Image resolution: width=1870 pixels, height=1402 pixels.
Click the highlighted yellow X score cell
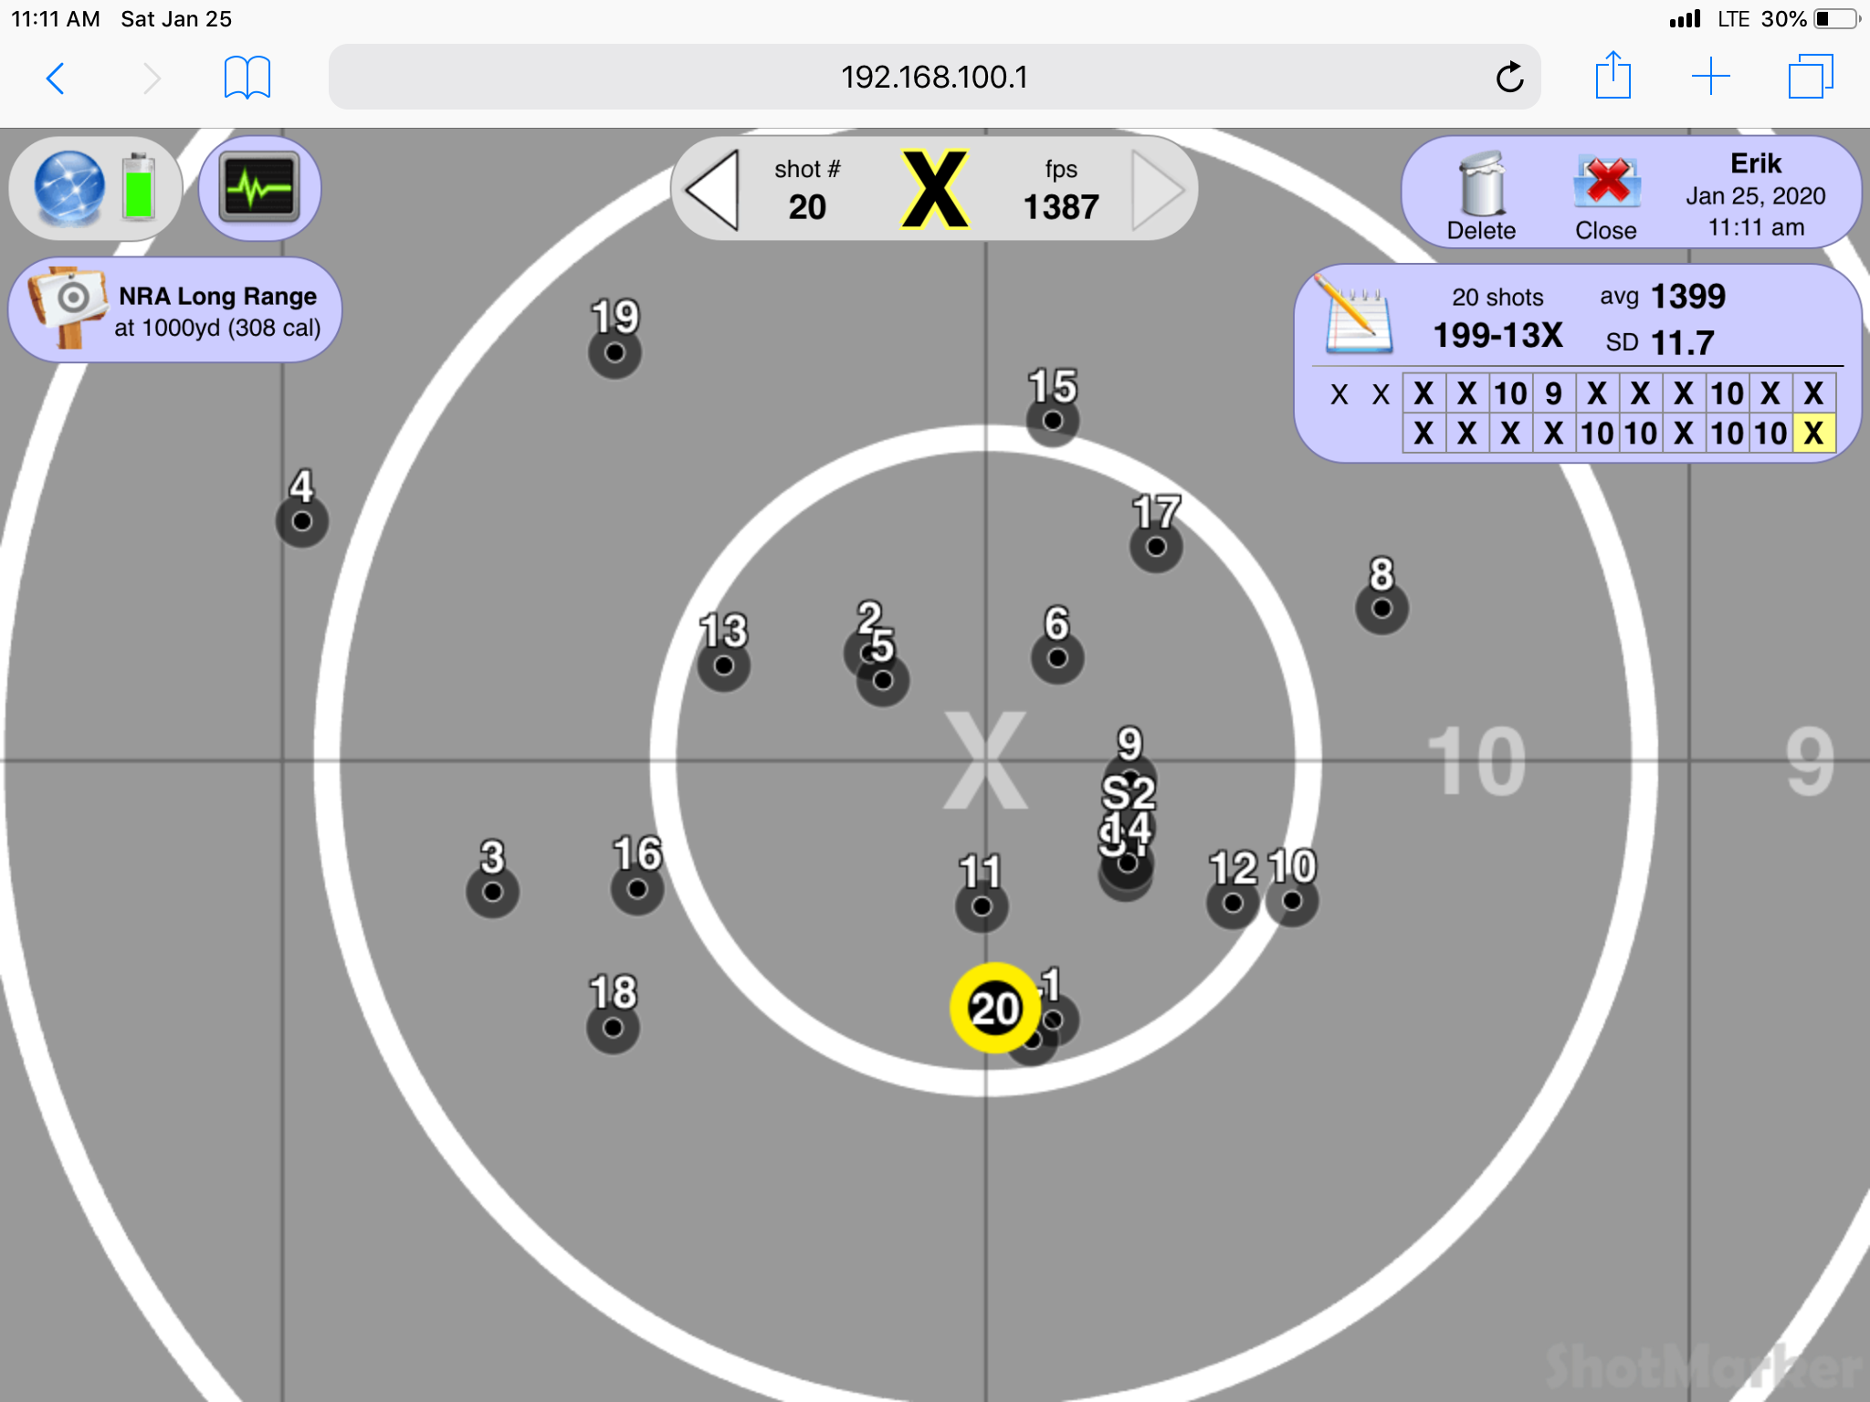[1813, 433]
